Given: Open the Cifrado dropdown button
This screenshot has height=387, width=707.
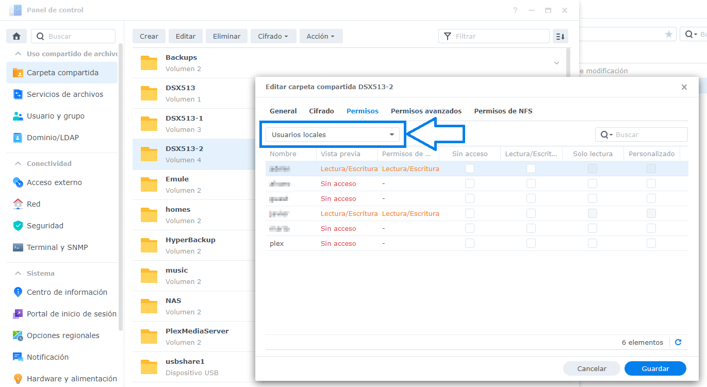Looking at the screenshot, I should tap(273, 36).
